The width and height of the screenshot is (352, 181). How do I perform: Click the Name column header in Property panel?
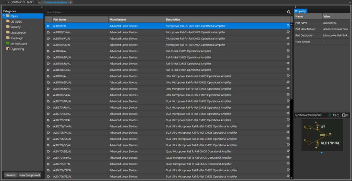click(x=308, y=16)
